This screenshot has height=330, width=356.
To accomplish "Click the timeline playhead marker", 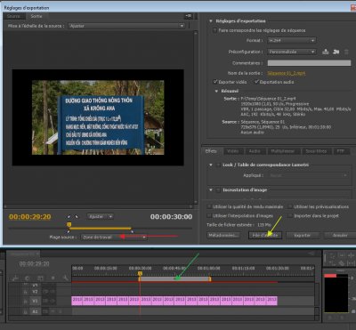I will tap(140, 273).
